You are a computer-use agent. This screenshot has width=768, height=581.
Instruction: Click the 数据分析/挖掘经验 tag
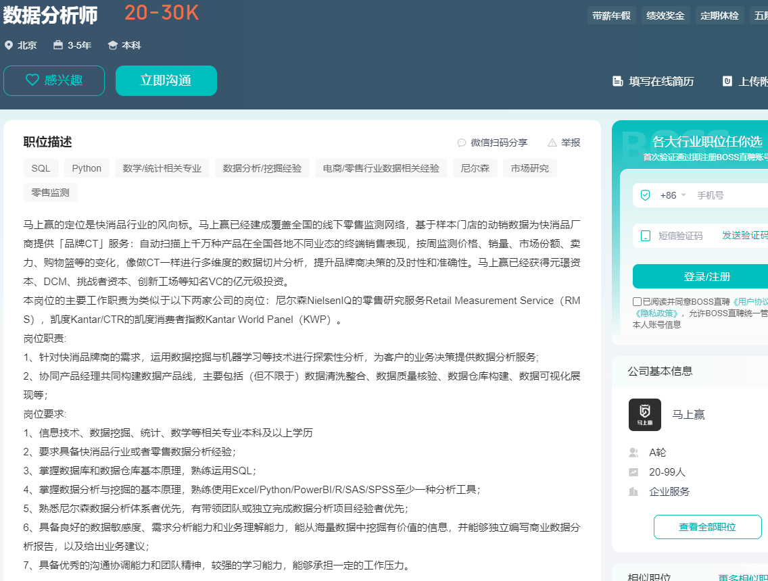click(x=262, y=168)
